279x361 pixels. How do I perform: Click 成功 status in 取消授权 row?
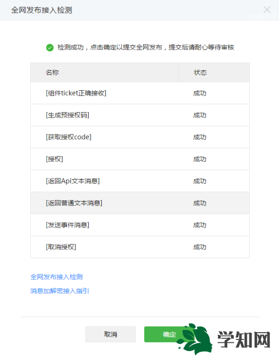[x=200, y=247]
